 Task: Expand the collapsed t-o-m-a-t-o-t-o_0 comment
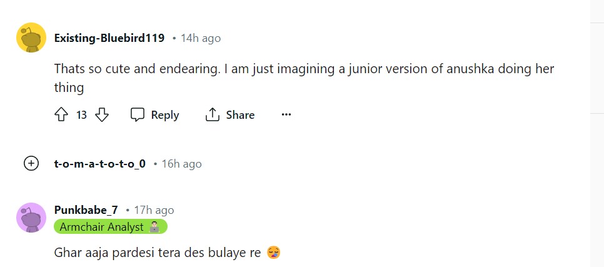click(x=31, y=164)
